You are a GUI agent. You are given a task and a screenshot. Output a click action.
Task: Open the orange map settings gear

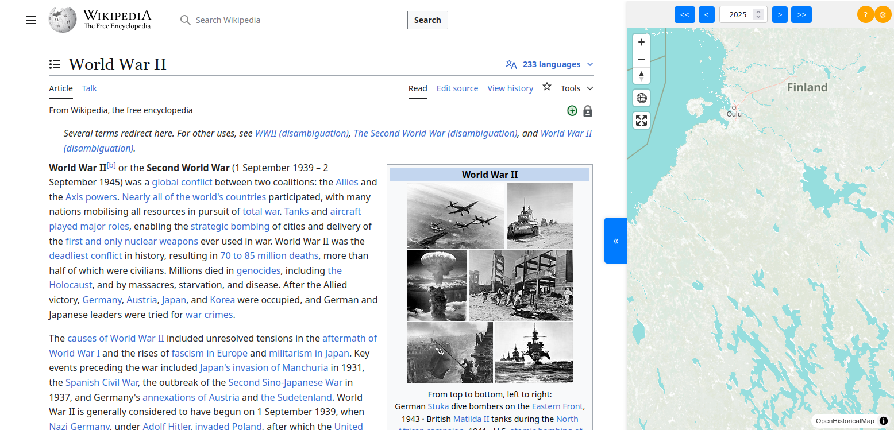883,14
